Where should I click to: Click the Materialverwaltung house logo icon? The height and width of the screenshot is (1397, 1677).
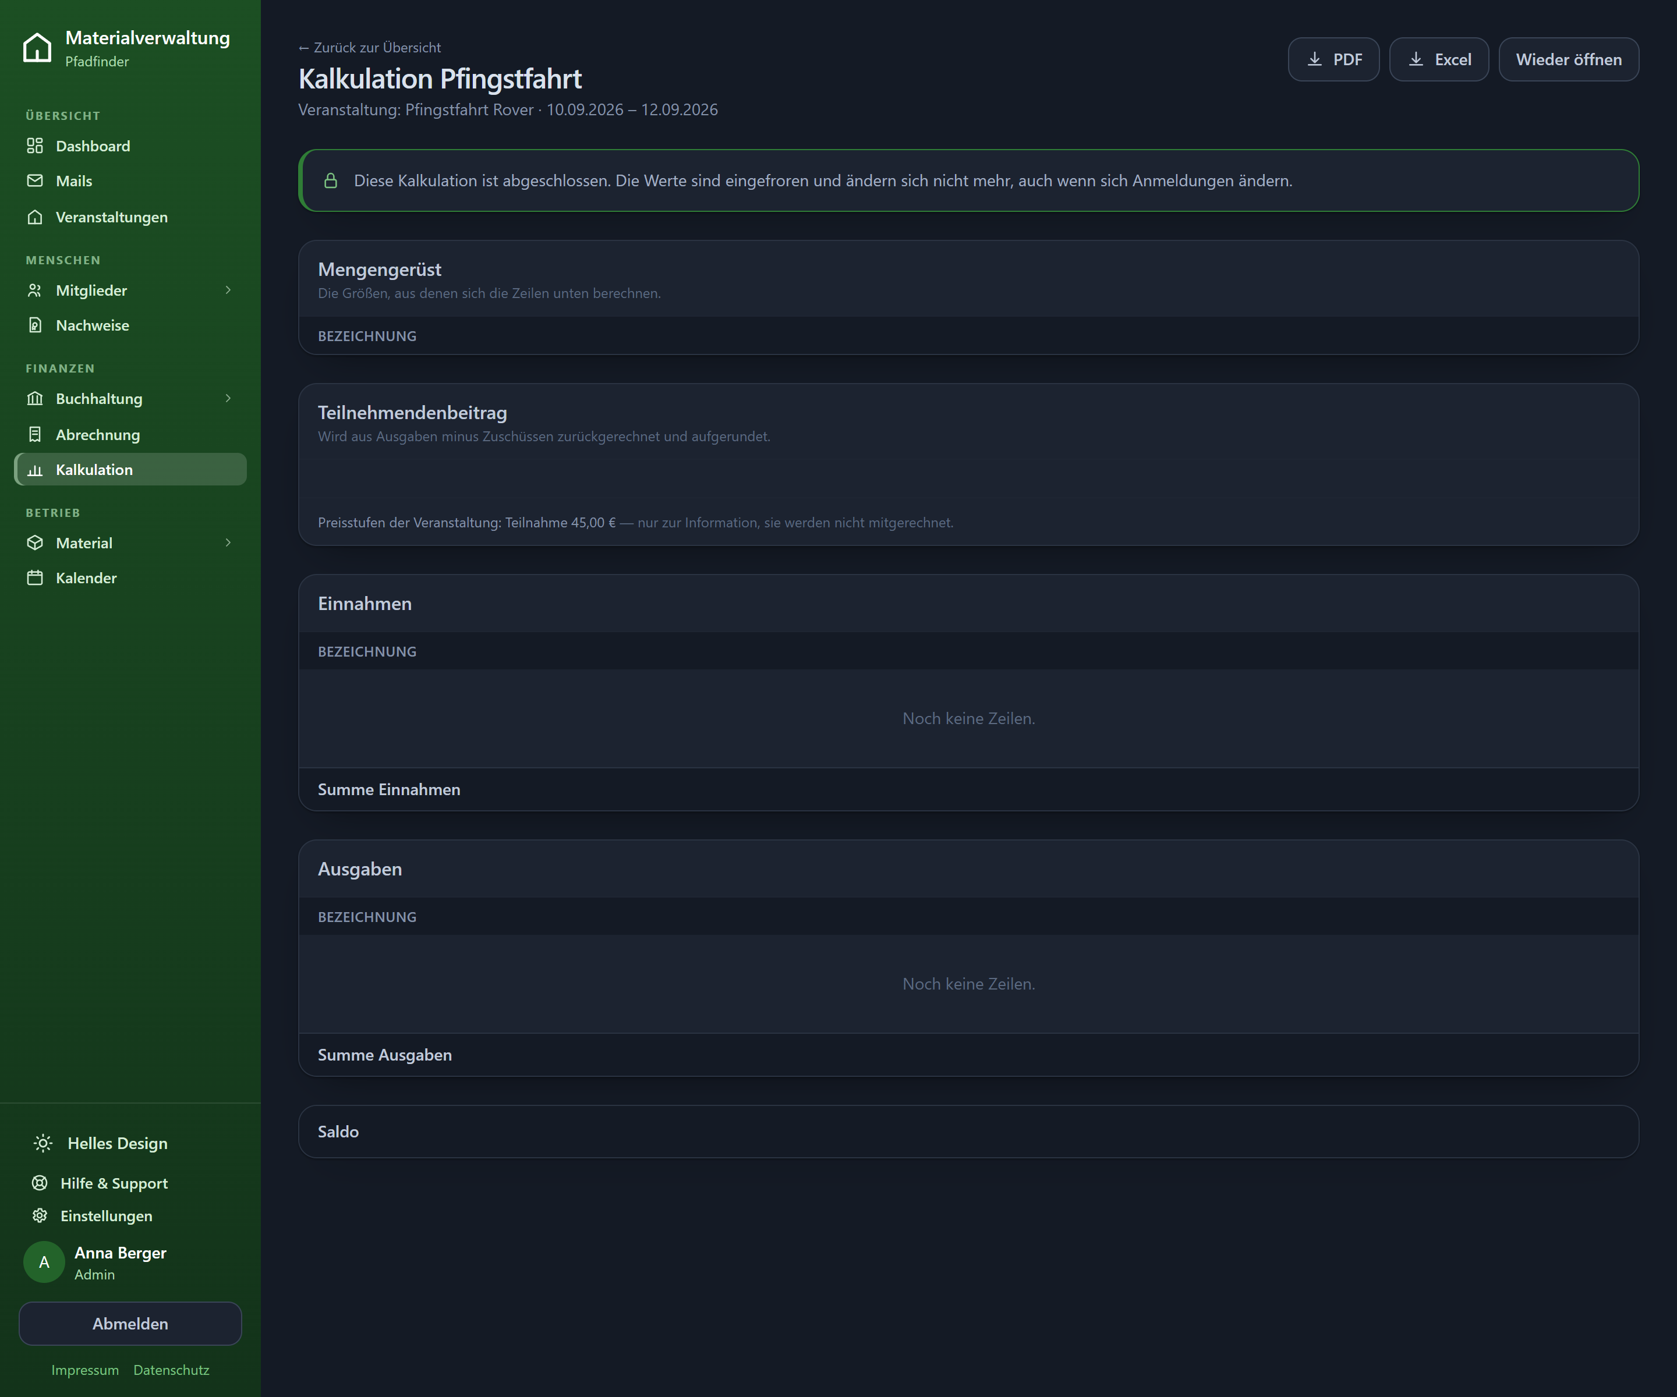point(37,48)
